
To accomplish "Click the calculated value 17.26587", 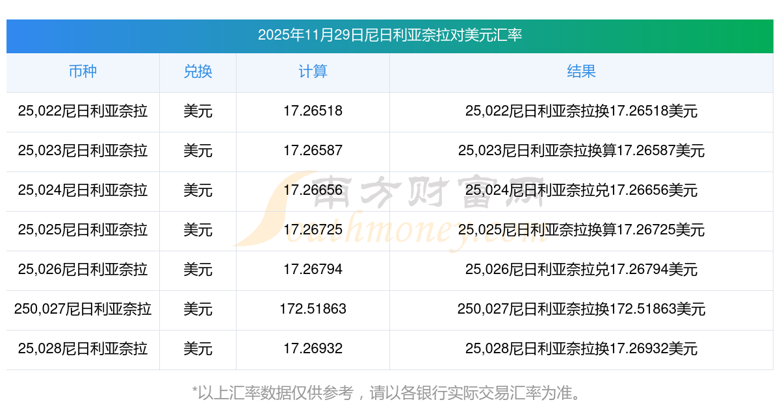I will click(x=313, y=151).
